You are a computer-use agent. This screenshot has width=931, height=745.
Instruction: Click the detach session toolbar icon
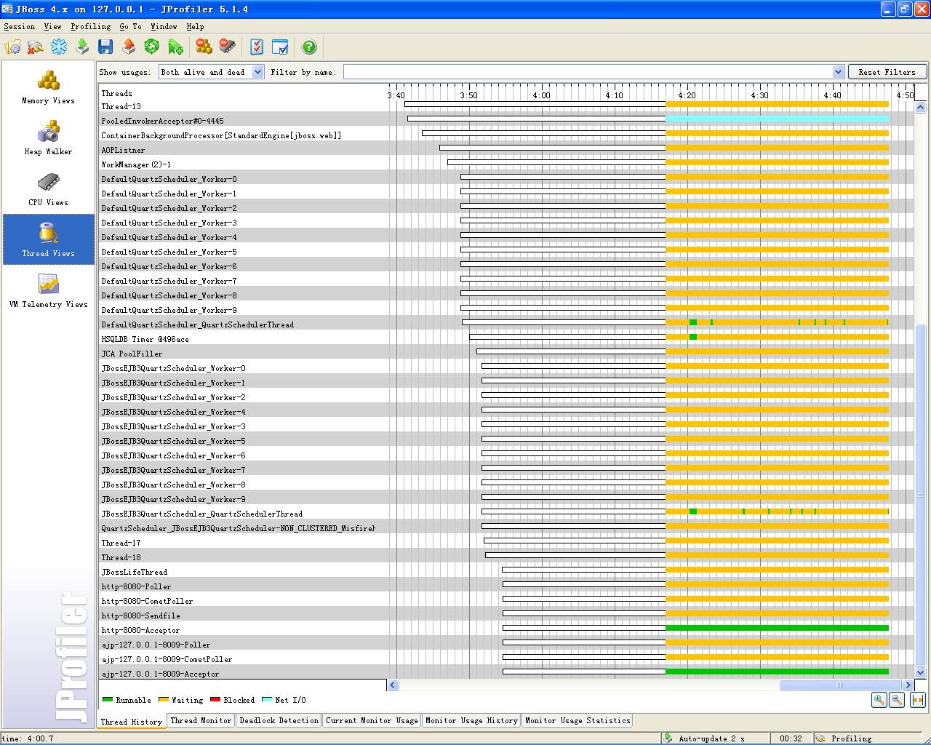(35, 47)
